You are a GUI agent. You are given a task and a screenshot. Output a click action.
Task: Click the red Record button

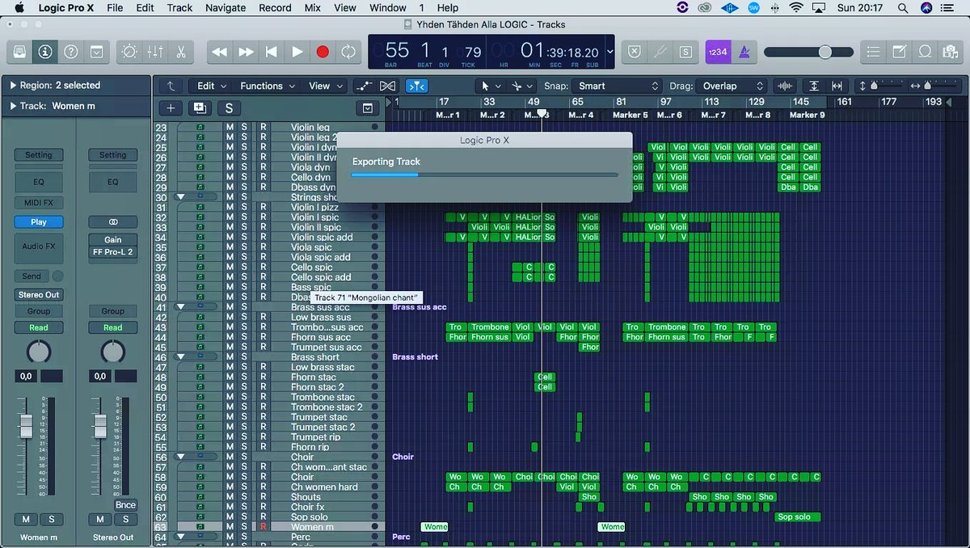pos(323,52)
